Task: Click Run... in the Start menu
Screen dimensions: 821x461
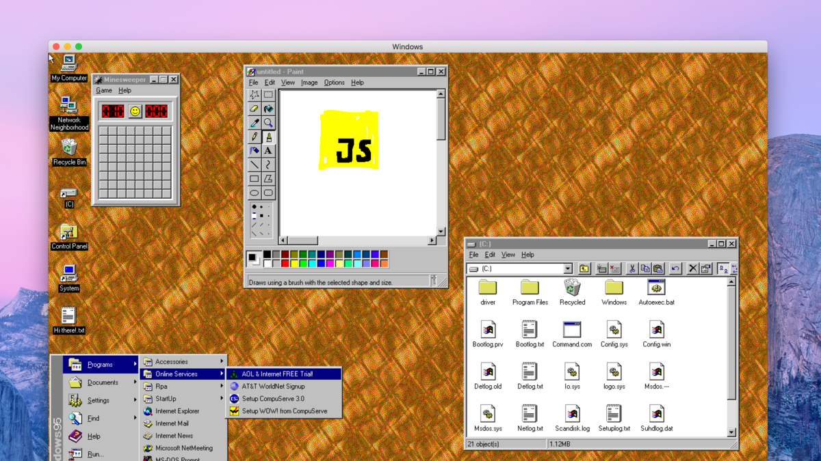Action: 95,454
